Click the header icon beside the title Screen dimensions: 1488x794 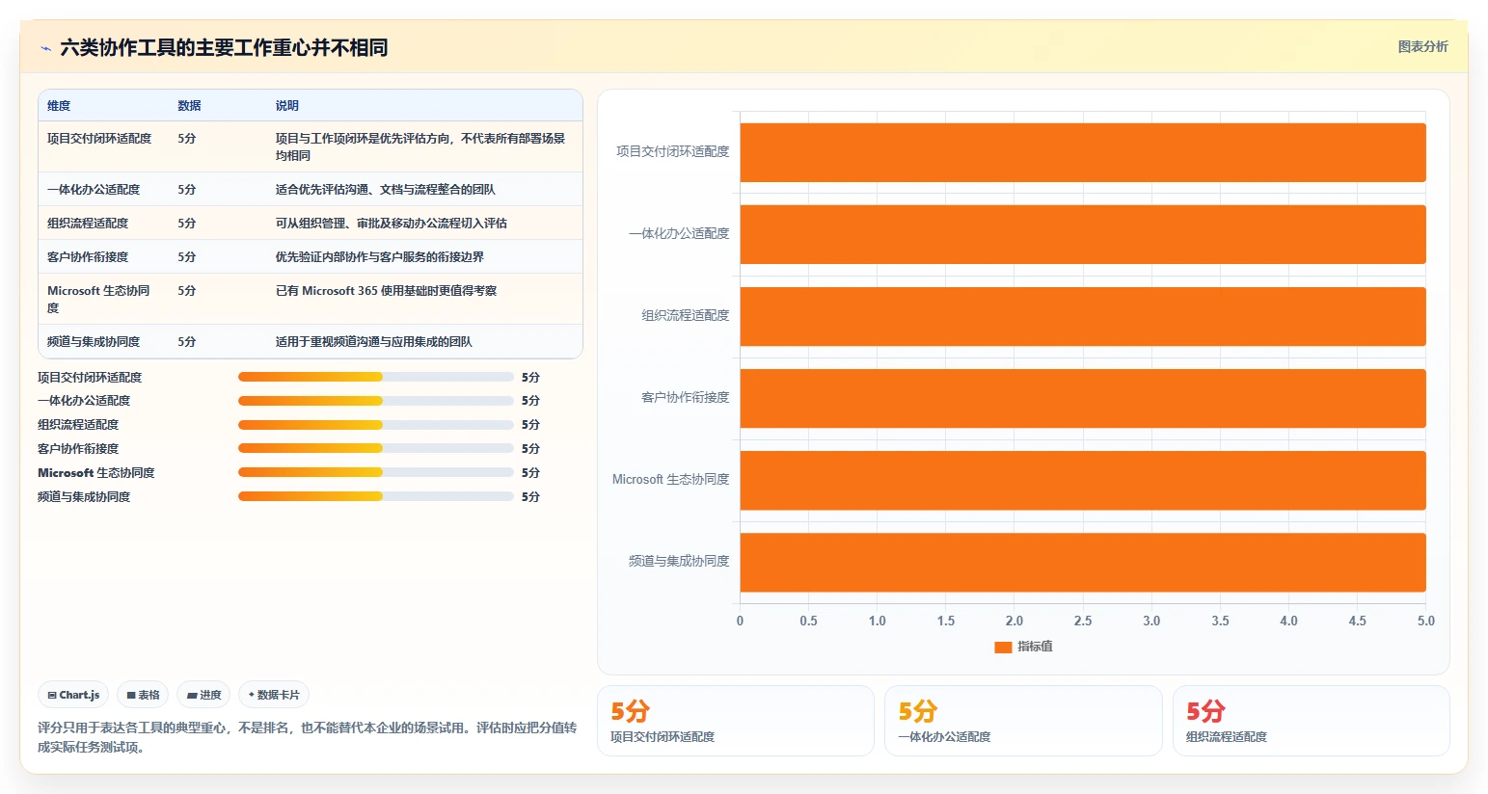coord(45,48)
